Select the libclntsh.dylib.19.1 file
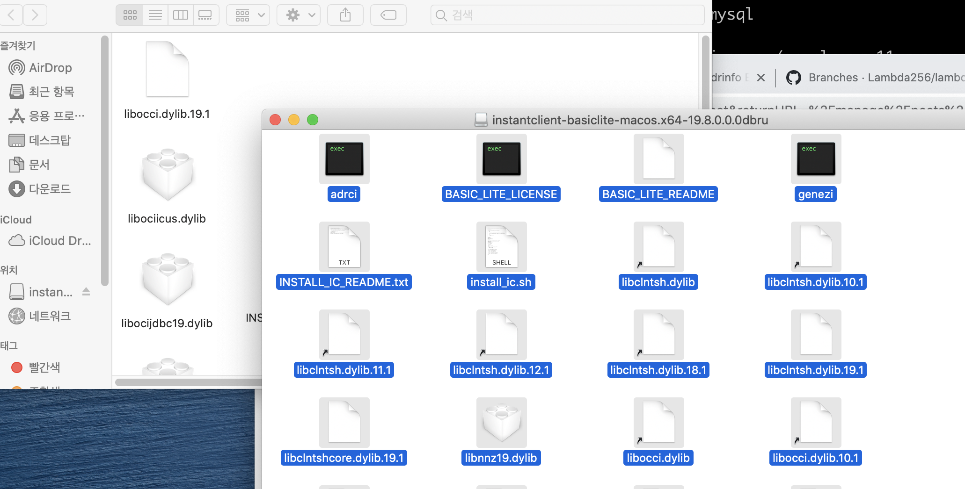This screenshot has width=965, height=489. tap(816, 343)
